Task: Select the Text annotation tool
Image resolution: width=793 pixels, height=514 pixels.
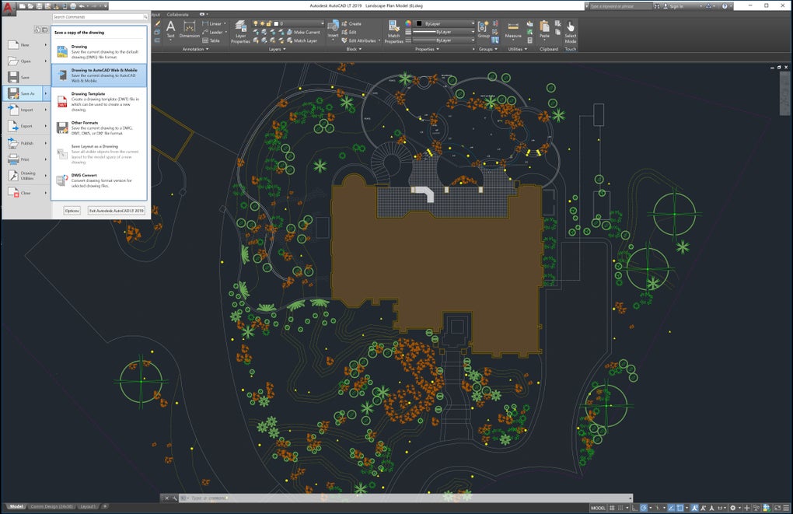Action: [171, 29]
